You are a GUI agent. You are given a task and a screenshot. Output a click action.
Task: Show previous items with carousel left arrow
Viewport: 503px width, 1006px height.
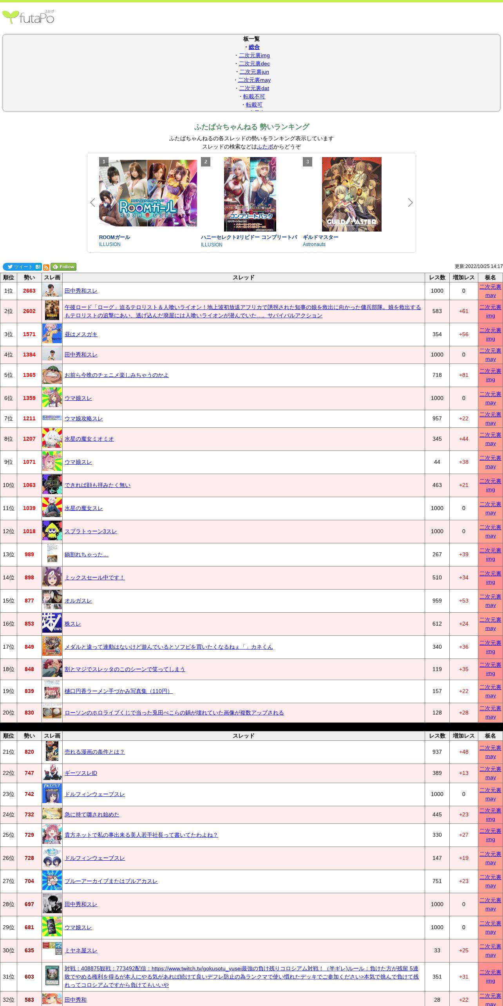point(92,203)
